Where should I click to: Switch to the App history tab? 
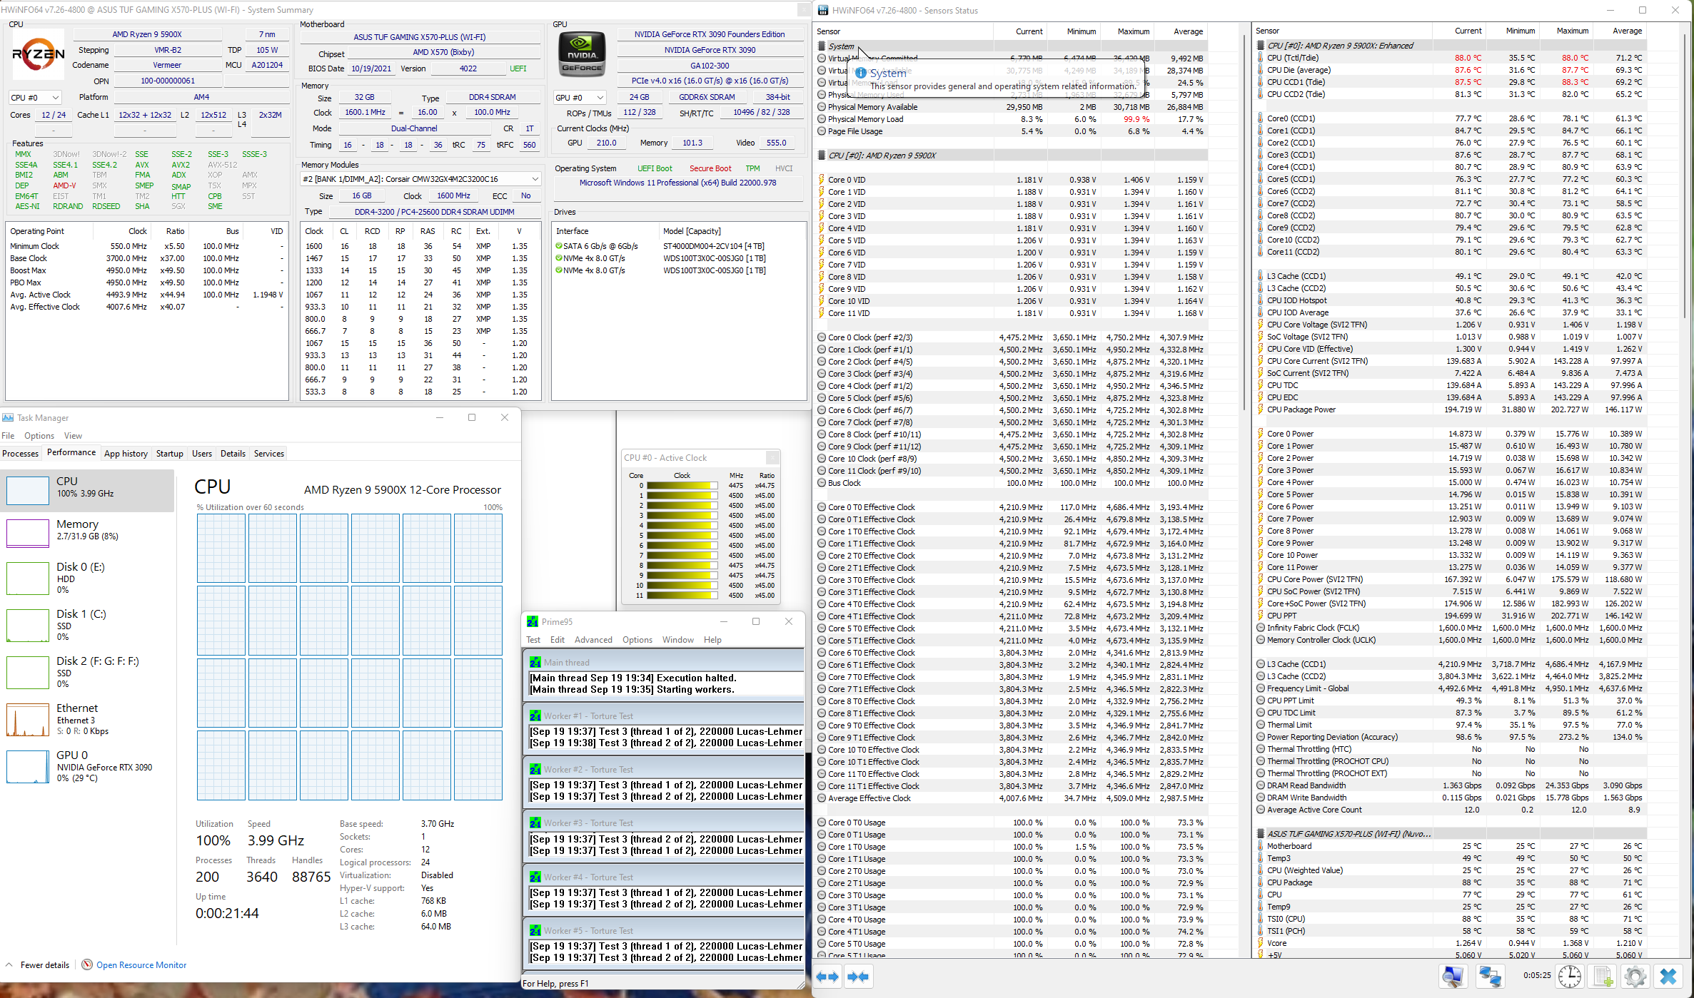coord(126,453)
